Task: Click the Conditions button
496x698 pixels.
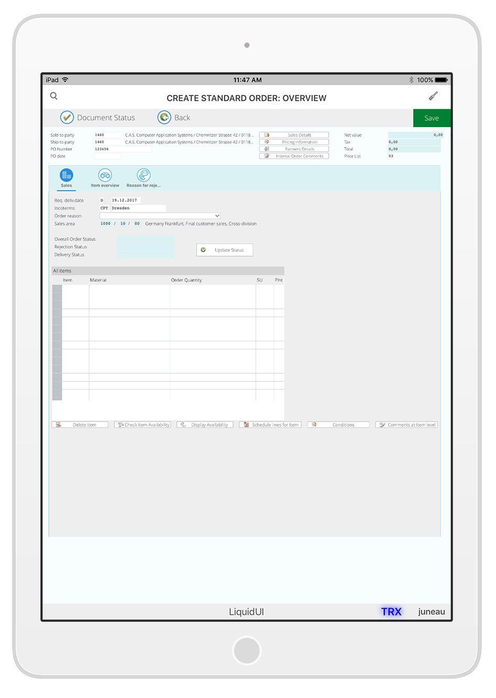Action: click(338, 425)
